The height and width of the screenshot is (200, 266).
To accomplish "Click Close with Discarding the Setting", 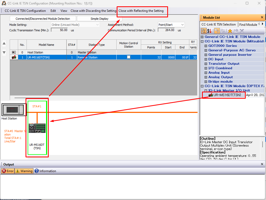I will (93, 11).
